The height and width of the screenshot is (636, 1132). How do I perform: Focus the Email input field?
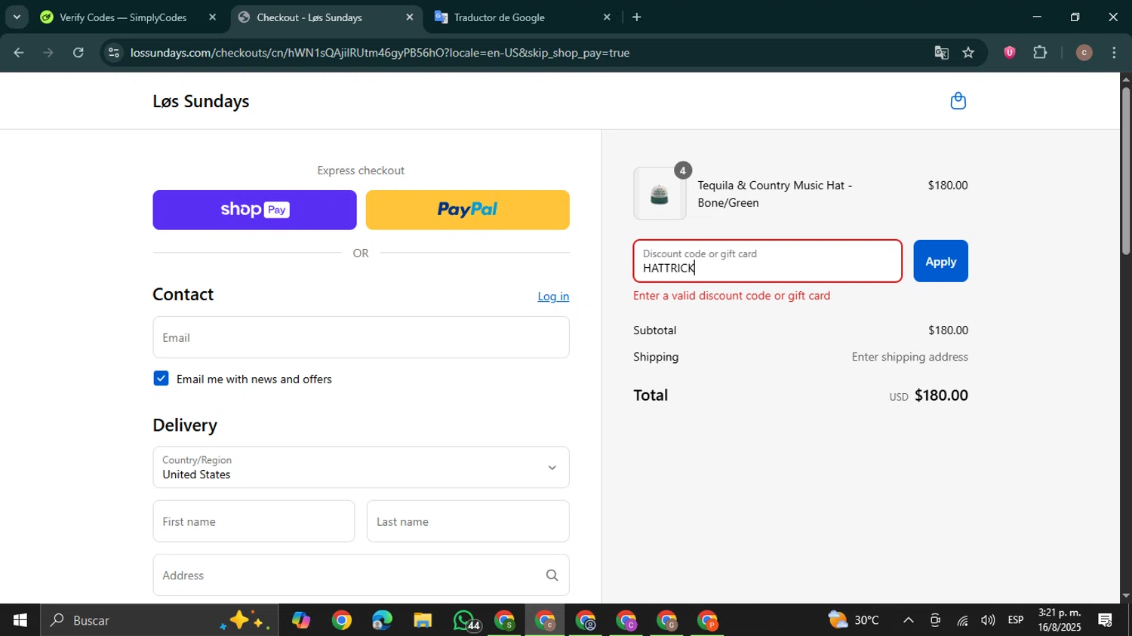click(x=361, y=337)
